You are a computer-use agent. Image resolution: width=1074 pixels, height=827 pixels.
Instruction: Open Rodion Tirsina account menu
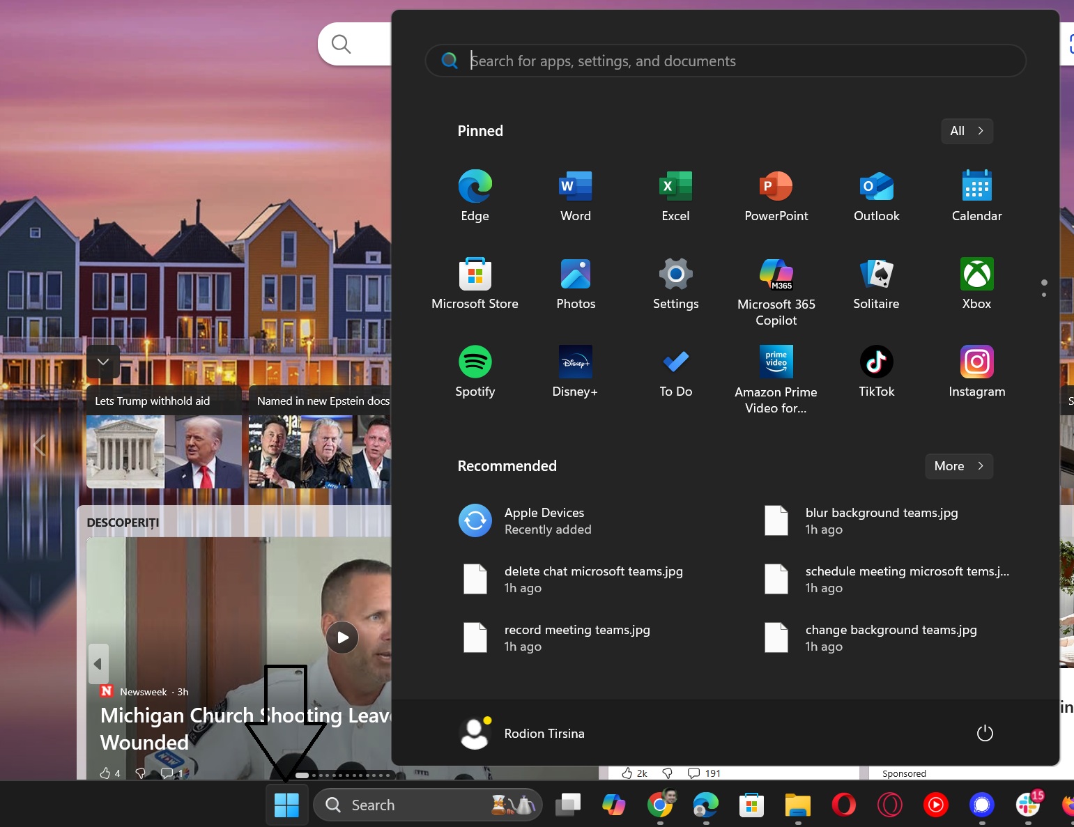[x=523, y=733]
